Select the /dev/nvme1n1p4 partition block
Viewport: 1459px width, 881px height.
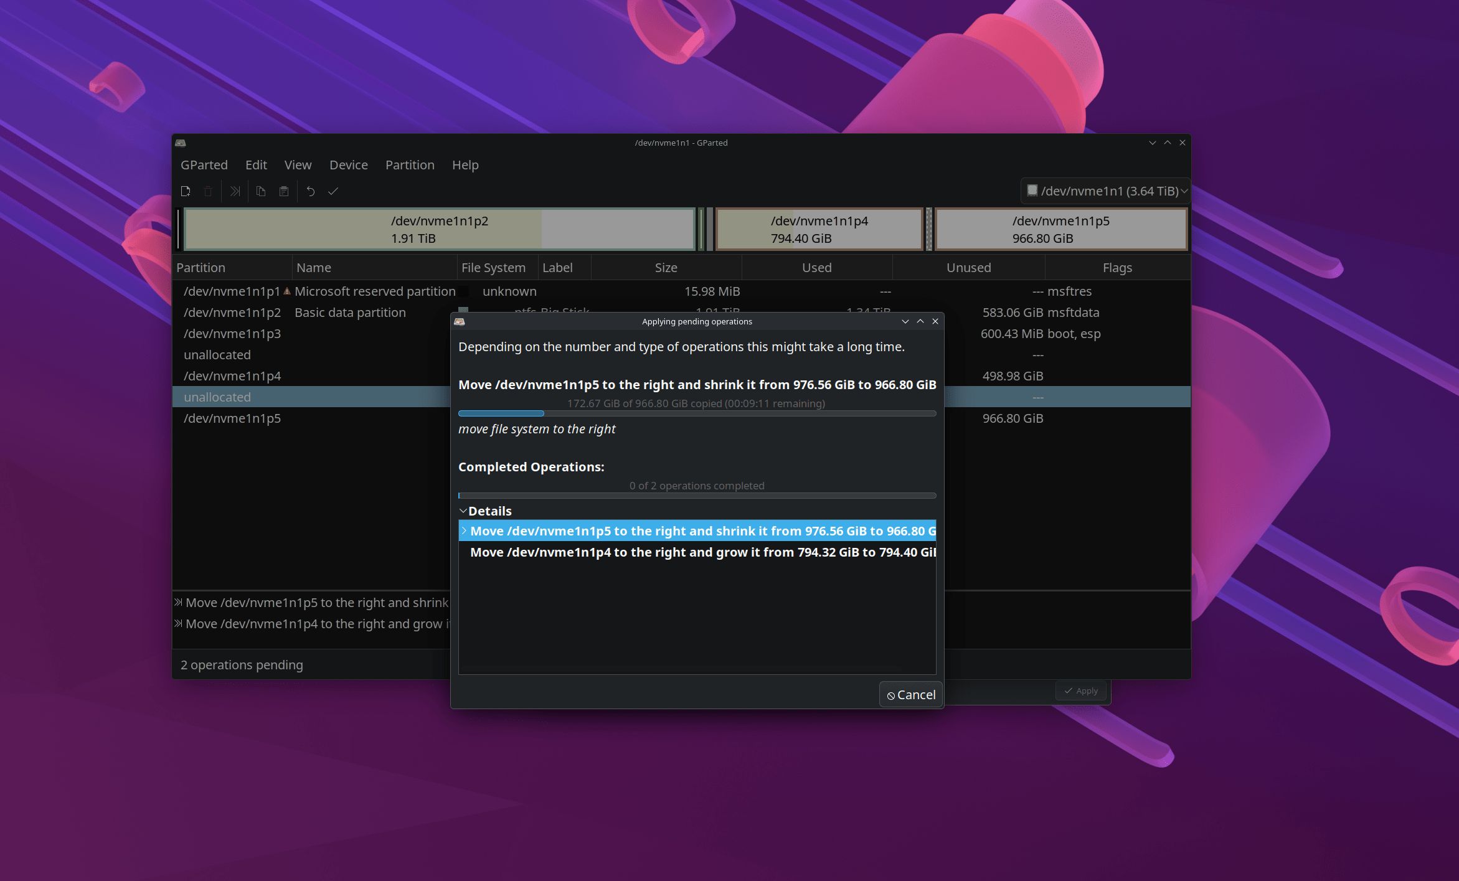pyautogui.click(x=819, y=229)
